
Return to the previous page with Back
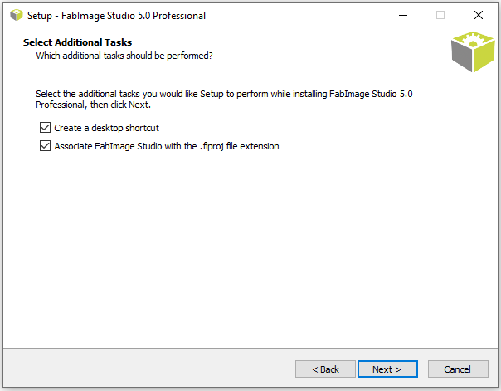point(325,369)
